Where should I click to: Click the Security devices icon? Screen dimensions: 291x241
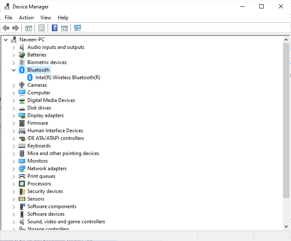point(22,191)
